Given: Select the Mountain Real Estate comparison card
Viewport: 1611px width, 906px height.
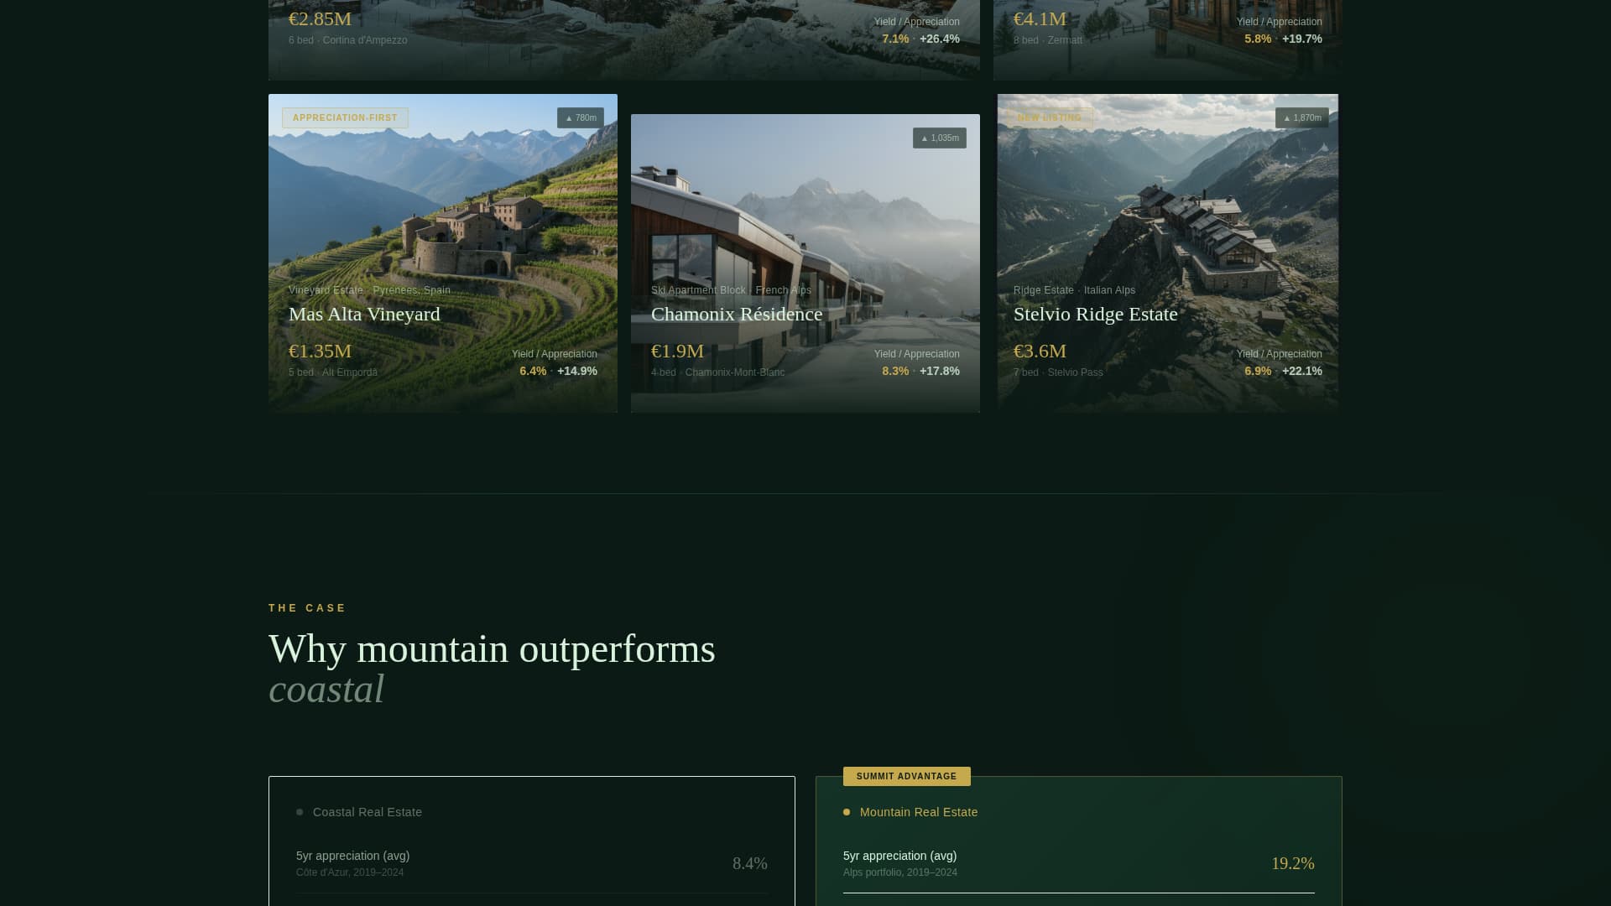Looking at the screenshot, I should (x=1078, y=841).
